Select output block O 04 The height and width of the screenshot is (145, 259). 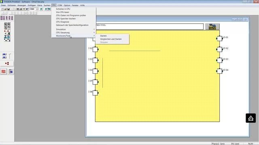(219, 71)
